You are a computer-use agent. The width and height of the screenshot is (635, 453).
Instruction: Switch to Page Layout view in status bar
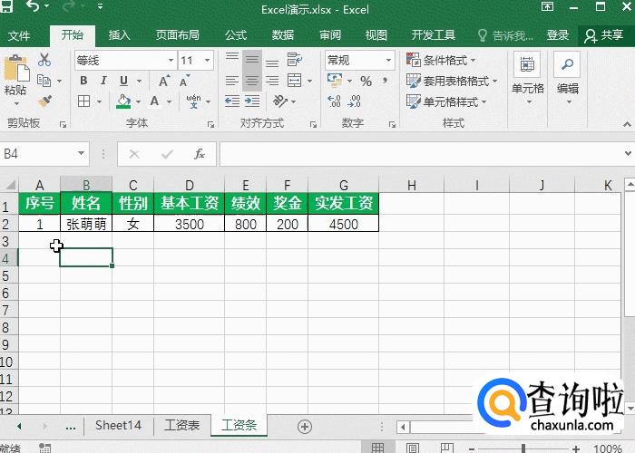tap(412, 448)
